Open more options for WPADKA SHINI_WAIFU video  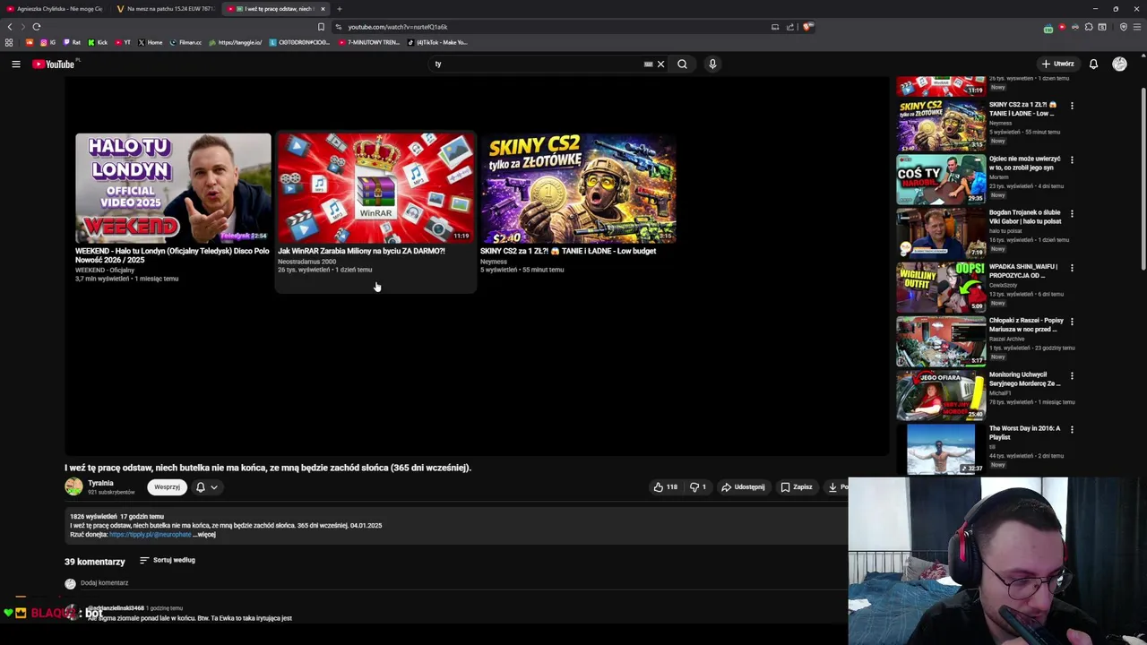coord(1072,268)
